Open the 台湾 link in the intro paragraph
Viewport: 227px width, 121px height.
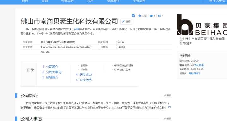coord(77,29)
